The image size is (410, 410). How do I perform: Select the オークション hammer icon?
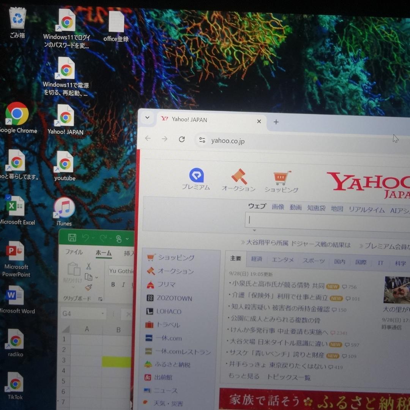tap(238, 177)
